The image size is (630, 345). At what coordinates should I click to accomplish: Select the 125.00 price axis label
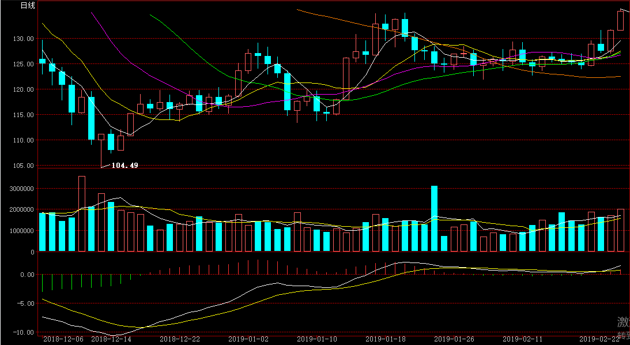[x=24, y=64]
